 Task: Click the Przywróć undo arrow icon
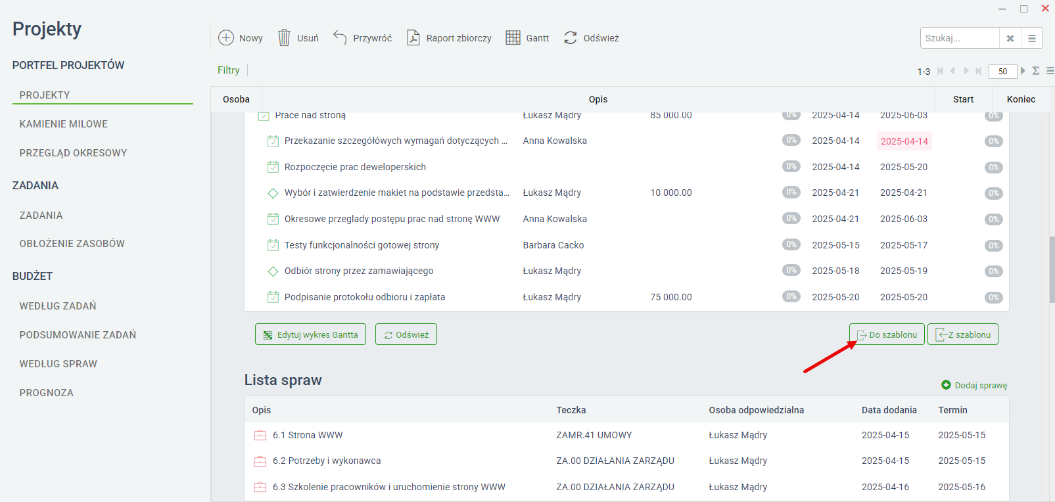(340, 37)
